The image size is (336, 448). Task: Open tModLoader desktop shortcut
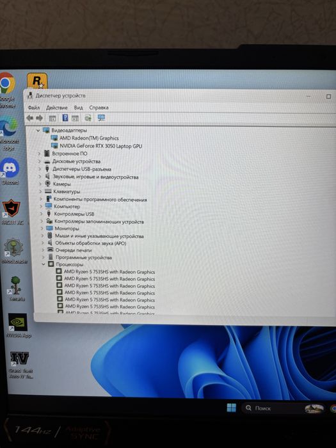(13, 251)
